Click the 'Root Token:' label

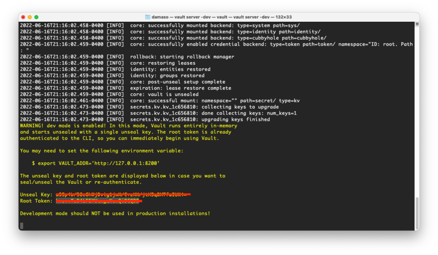(36, 201)
